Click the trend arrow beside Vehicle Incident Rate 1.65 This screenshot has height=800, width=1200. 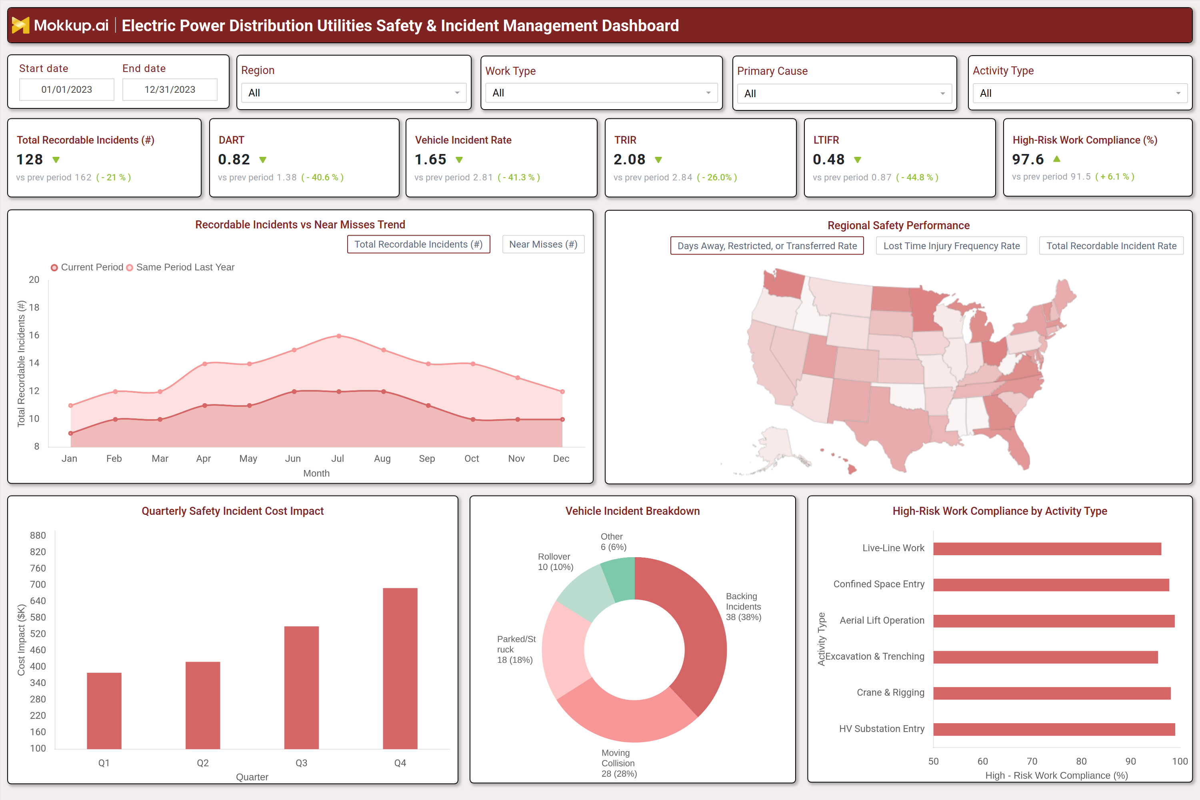pos(459,160)
